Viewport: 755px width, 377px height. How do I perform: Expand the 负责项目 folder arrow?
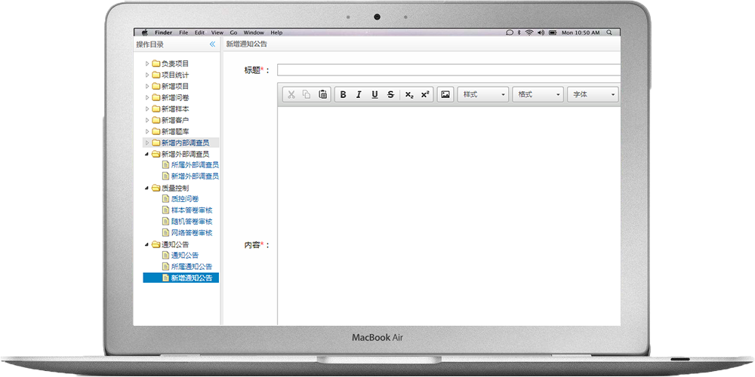[147, 64]
